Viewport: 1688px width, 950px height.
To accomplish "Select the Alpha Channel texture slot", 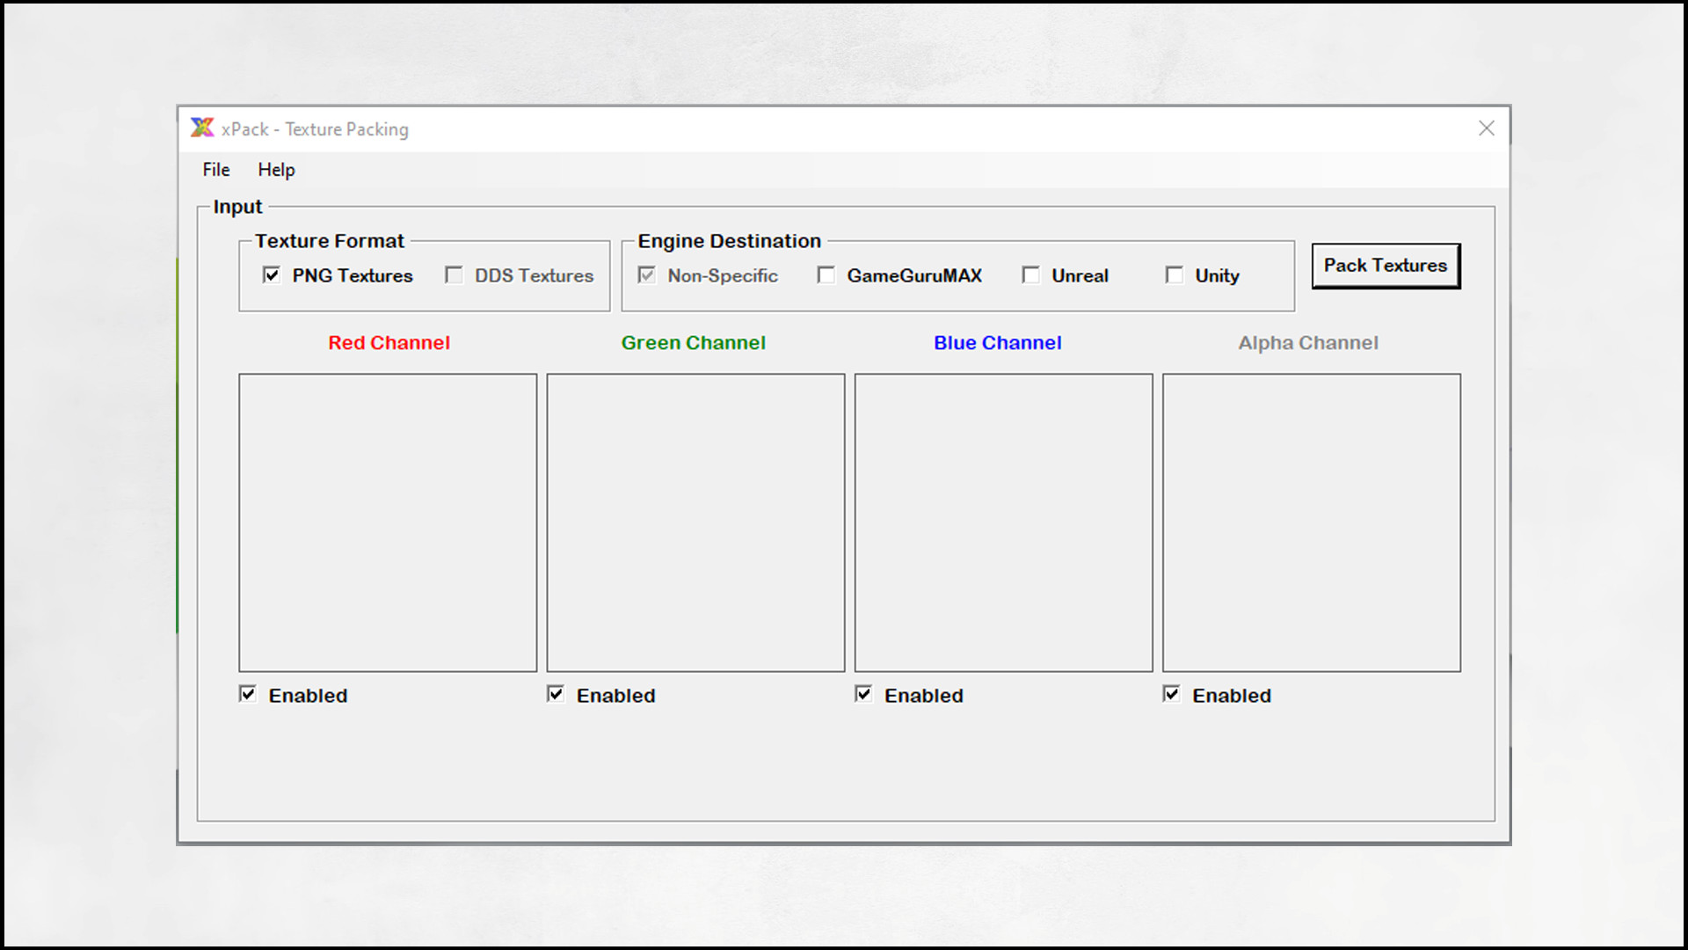I will 1311,523.
